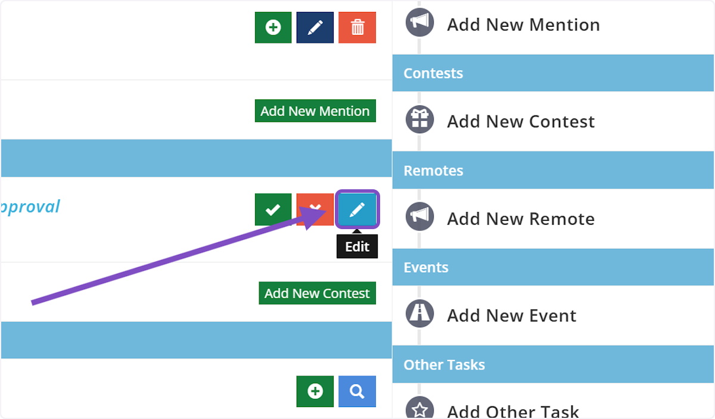Click the highlighted light blue Edit pencil
Viewport: 715px width, 419px height.
coord(357,209)
